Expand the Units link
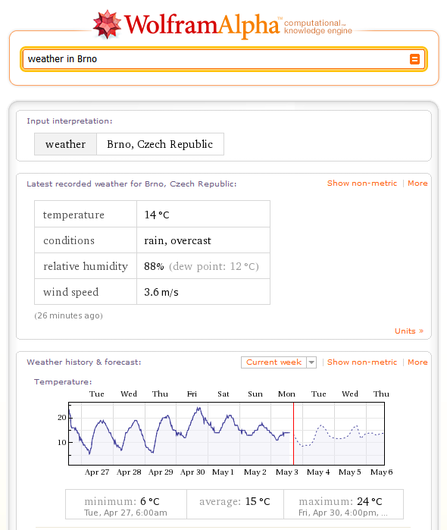Image resolution: width=447 pixels, height=530 pixels. (409, 331)
